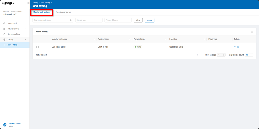259x129 pixels.
Task: Select the Monitor unit setting tab
Action: (x=41, y=12)
